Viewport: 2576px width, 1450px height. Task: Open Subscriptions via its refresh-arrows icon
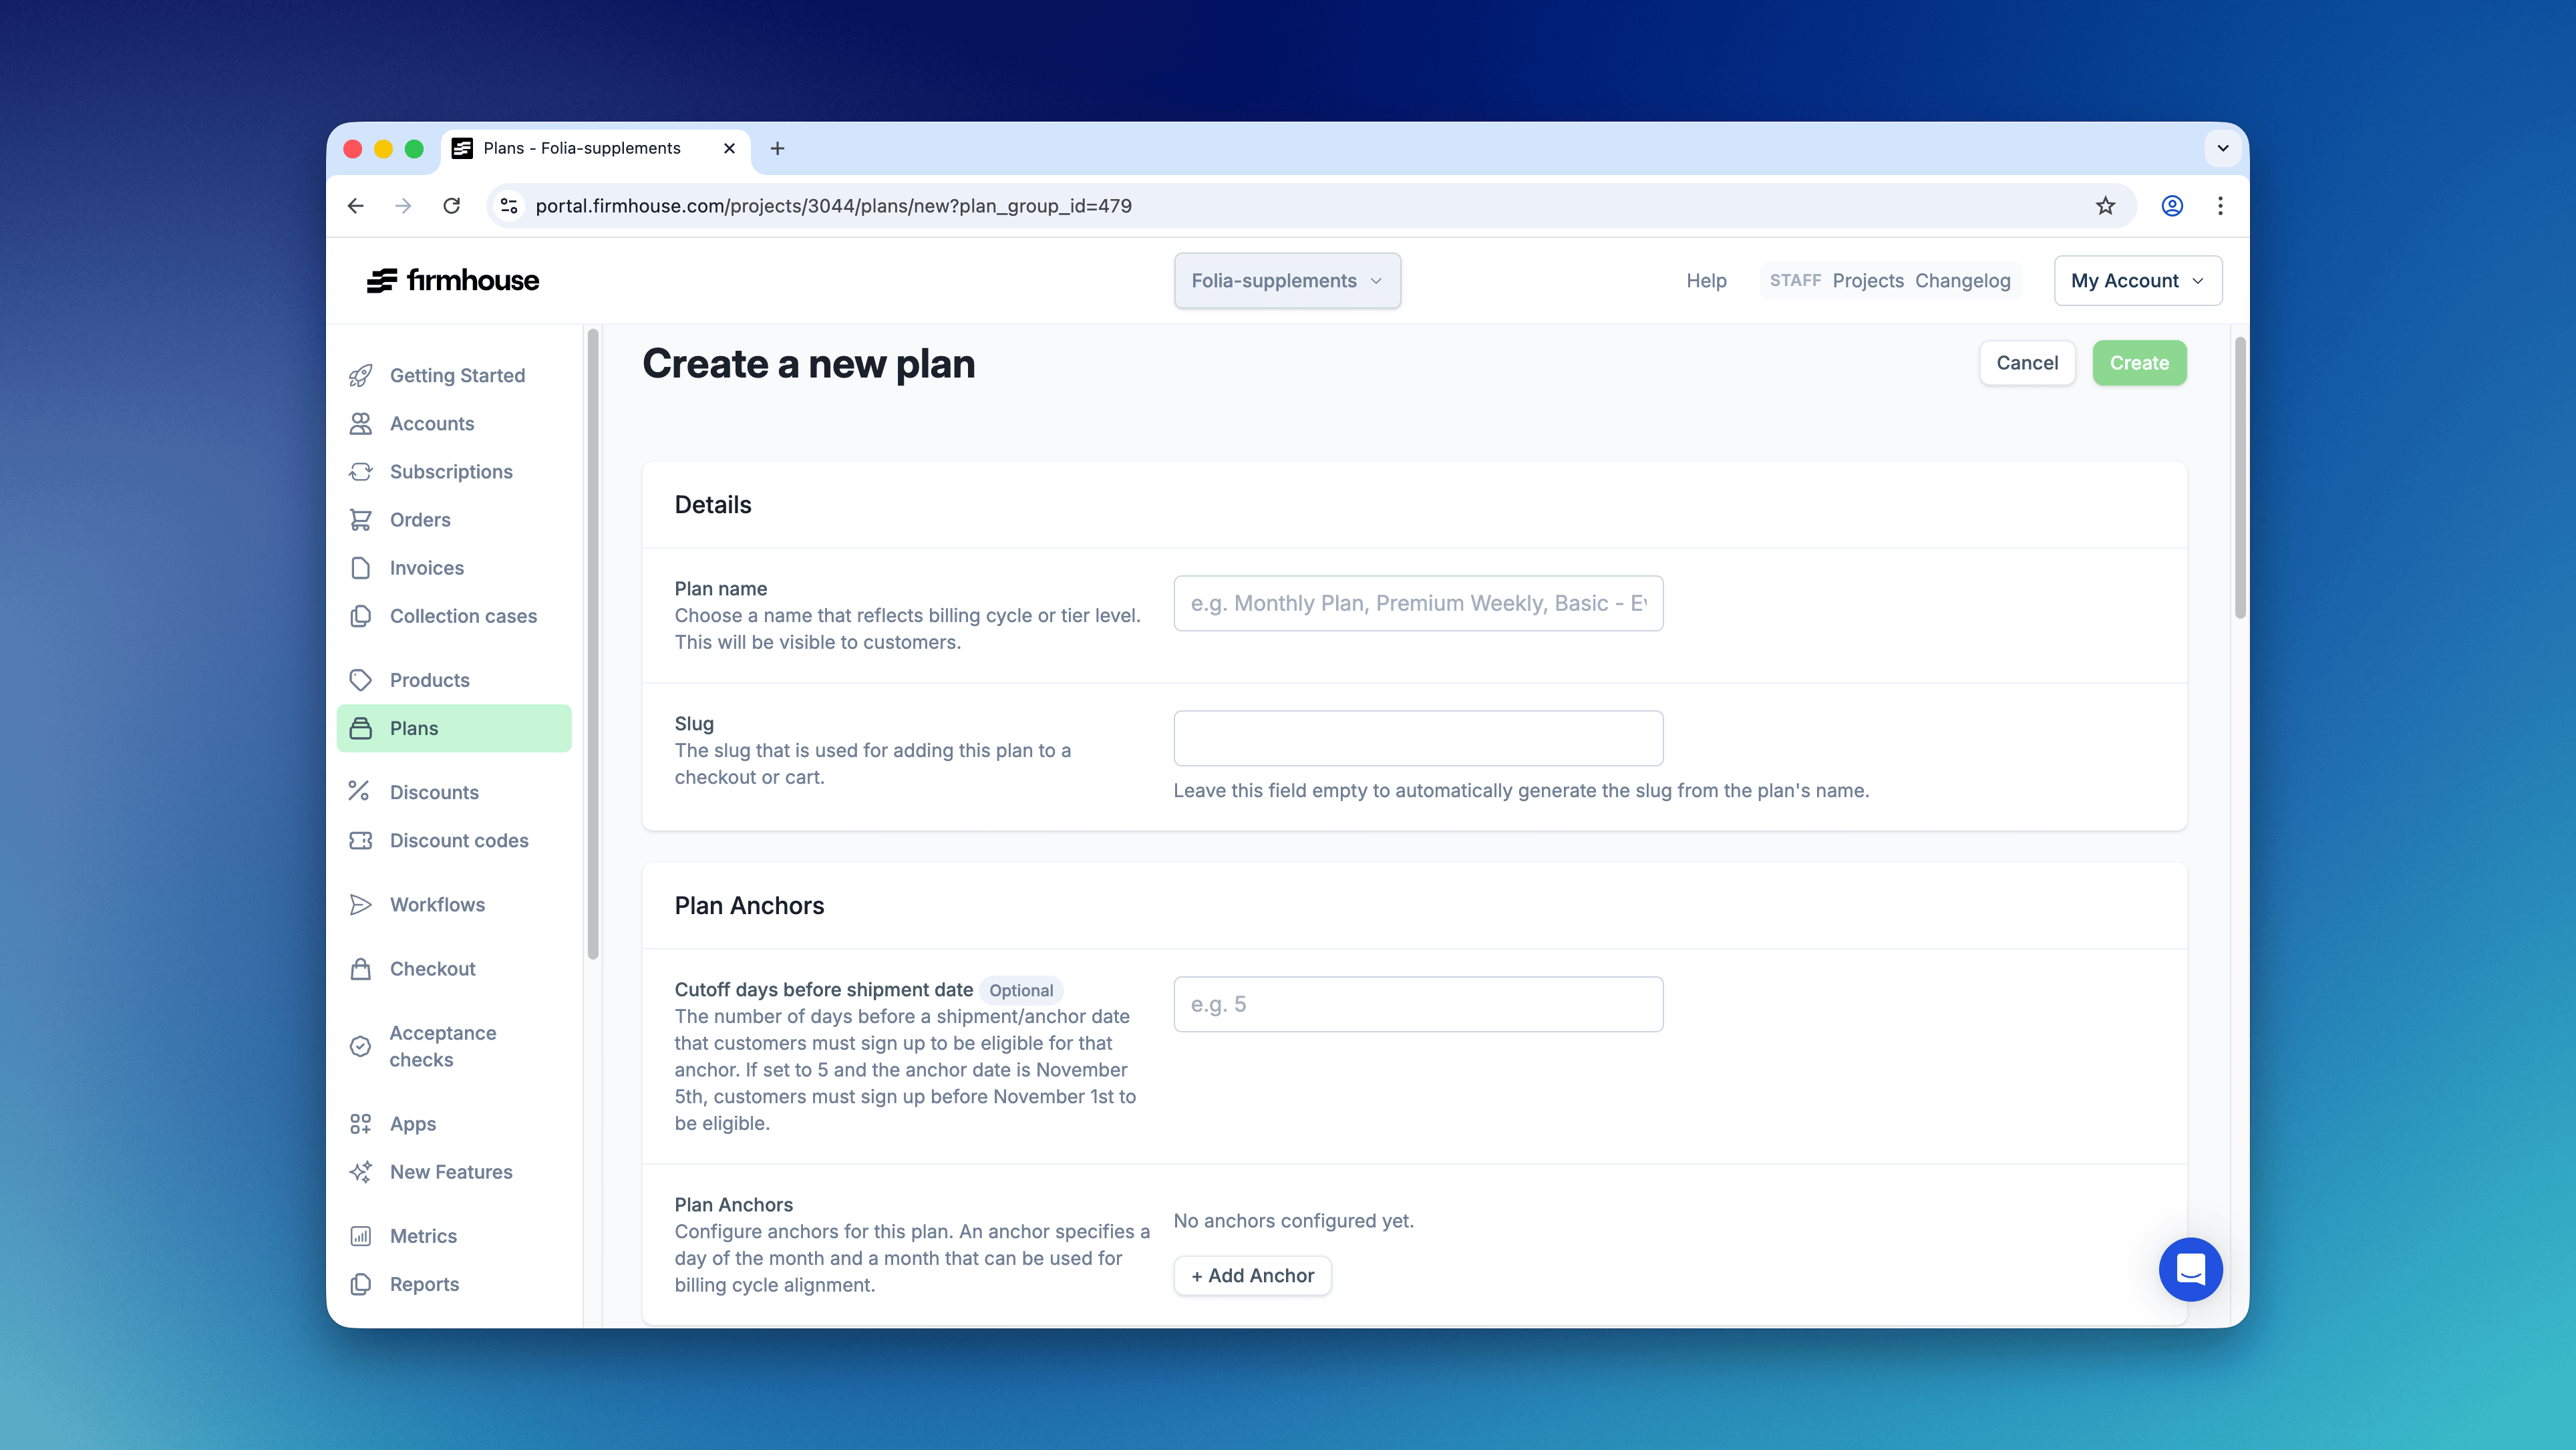(x=360, y=471)
